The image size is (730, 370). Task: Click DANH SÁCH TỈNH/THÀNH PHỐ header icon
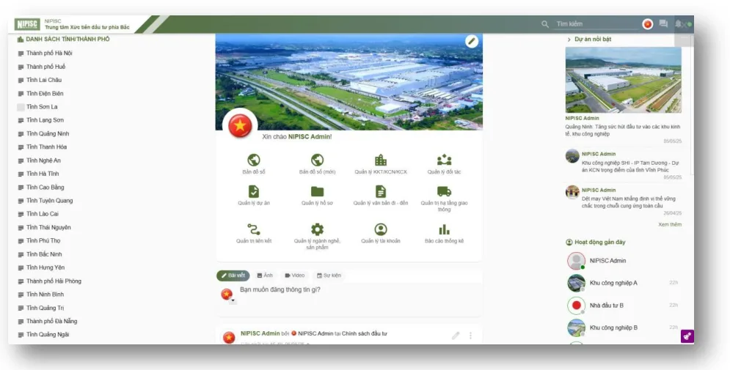pyautogui.click(x=21, y=40)
